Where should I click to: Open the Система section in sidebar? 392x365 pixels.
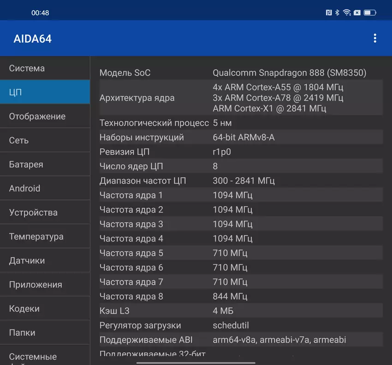tap(45, 68)
